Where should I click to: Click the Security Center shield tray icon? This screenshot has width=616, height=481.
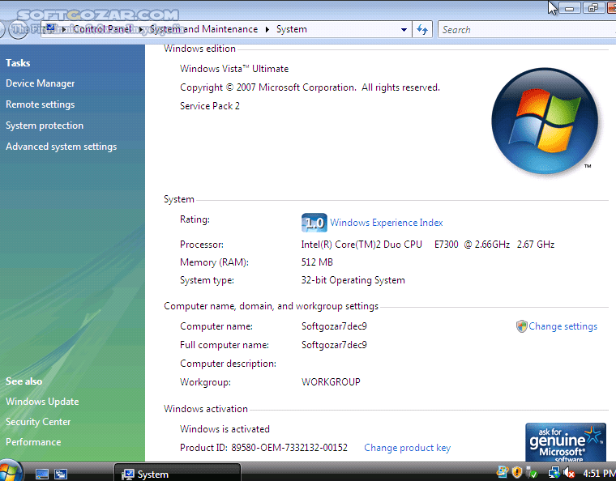click(517, 472)
